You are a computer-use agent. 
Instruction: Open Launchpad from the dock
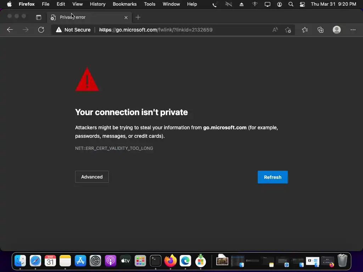pos(140,261)
